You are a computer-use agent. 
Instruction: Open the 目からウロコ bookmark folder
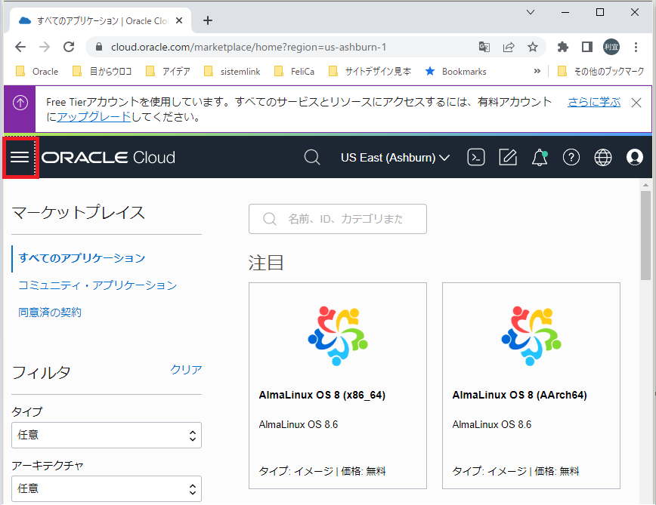point(102,72)
